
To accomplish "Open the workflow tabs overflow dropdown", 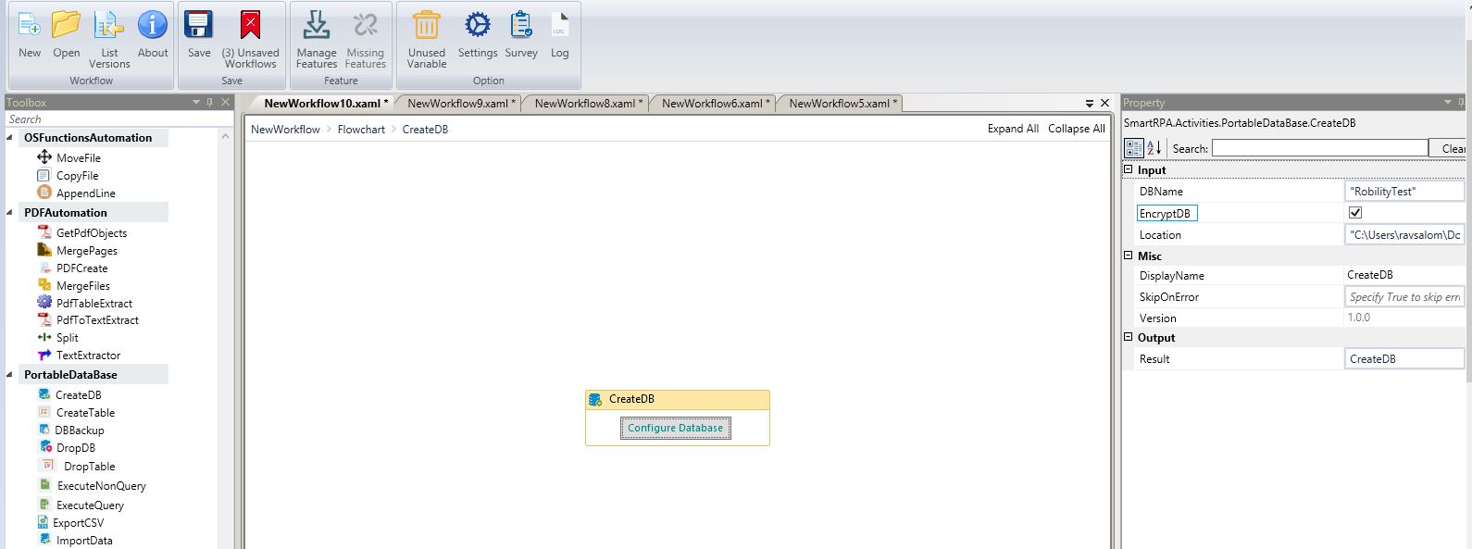I will 1090,103.
